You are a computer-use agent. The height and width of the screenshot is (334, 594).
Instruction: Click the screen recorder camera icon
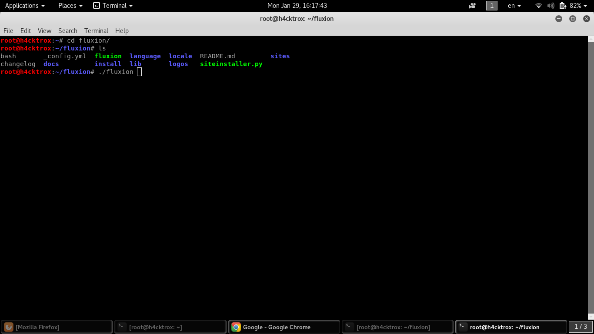click(472, 5)
